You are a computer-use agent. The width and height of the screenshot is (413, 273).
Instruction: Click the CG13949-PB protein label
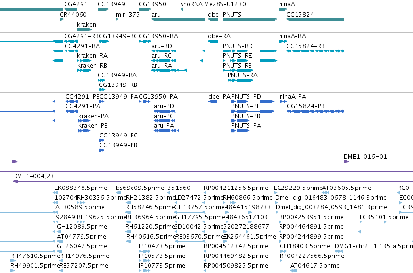click(118, 145)
